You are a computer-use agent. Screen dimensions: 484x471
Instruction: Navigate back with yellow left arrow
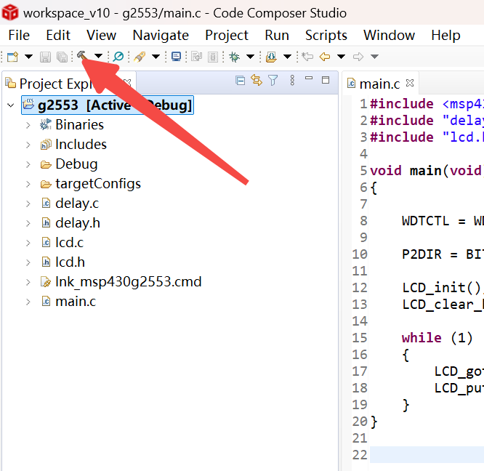[325, 57]
